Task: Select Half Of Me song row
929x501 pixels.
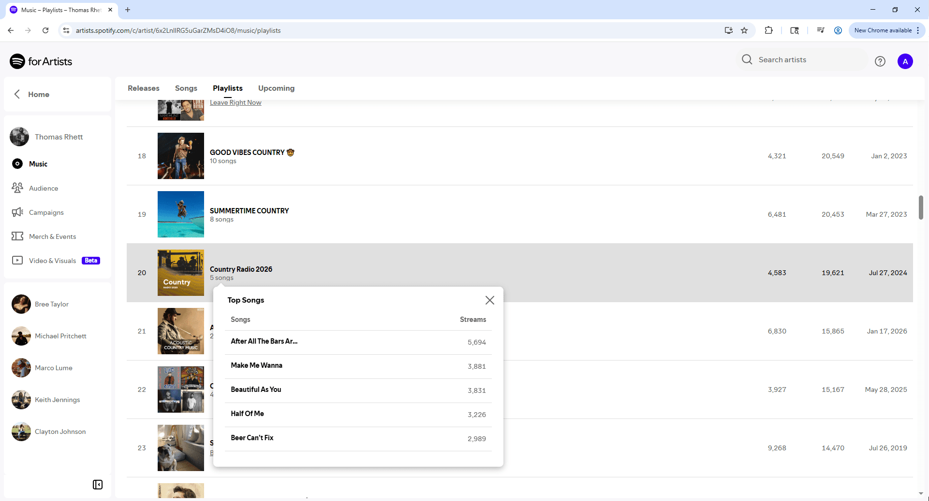Action: point(358,415)
